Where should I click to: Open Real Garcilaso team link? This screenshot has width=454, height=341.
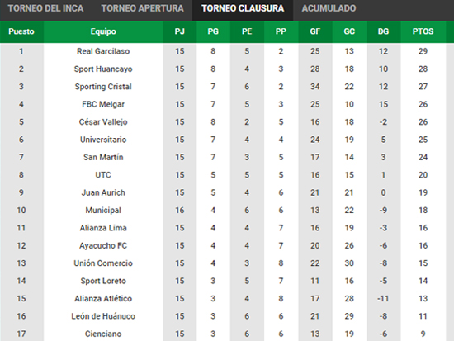point(103,51)
